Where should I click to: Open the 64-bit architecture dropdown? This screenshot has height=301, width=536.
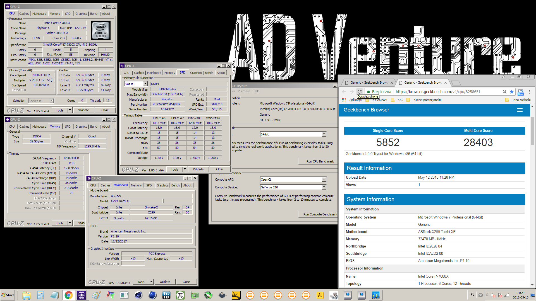[324, 134]
